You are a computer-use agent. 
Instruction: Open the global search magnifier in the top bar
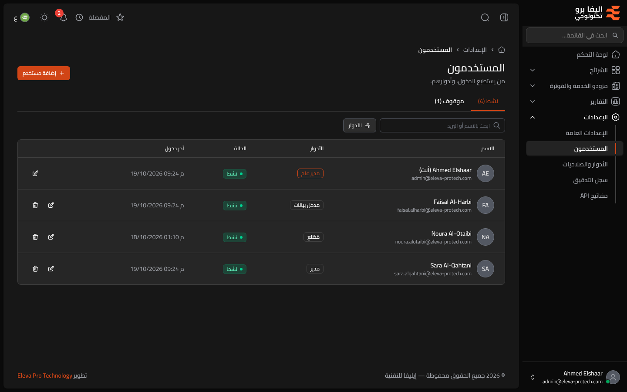coord(485,17)
